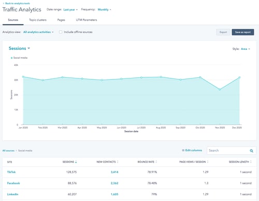The width and height of the screenshot is (259, 201).
Task: Focus the table Search field
Action: coord(232,151)
